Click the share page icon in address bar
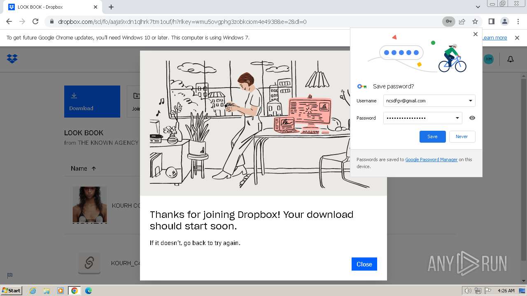The width and height of the screenshot is (527, 296). coord(462,21)
